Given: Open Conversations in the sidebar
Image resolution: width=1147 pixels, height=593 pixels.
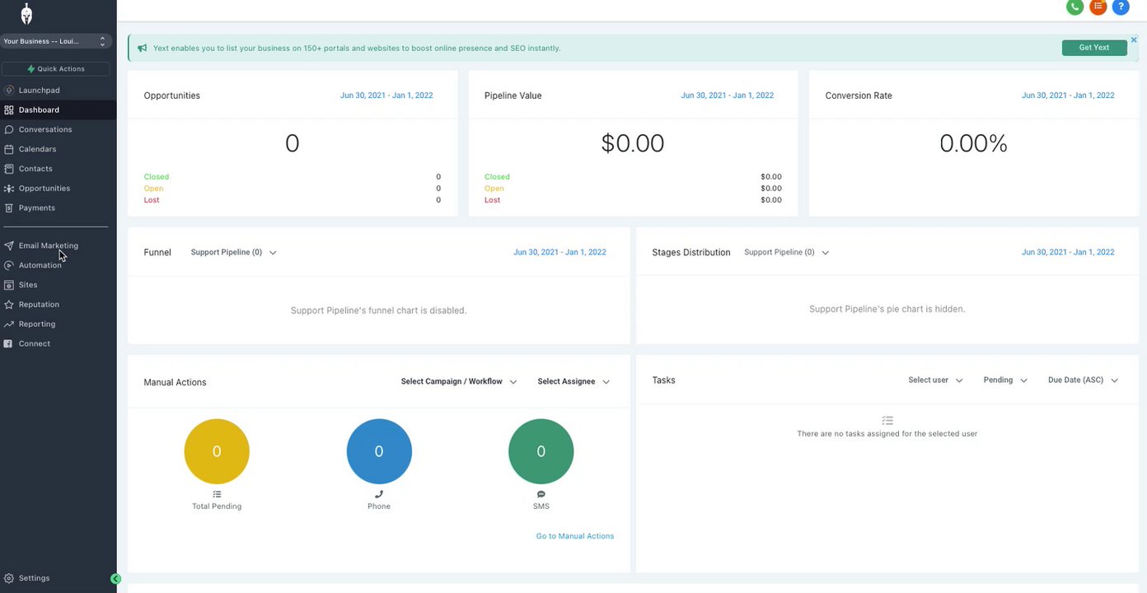Looking at the screenshot, I should (45, 129).
